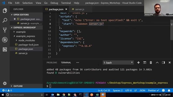The image size is (173, 97).
Task: Open the Edit menu
Action: (17, 3)
